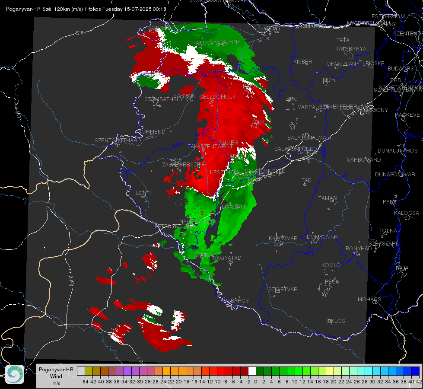Click the ZALAEGERSZEG city label
The width and height of the screenshot is (423, 389).
tap(183, 164)
